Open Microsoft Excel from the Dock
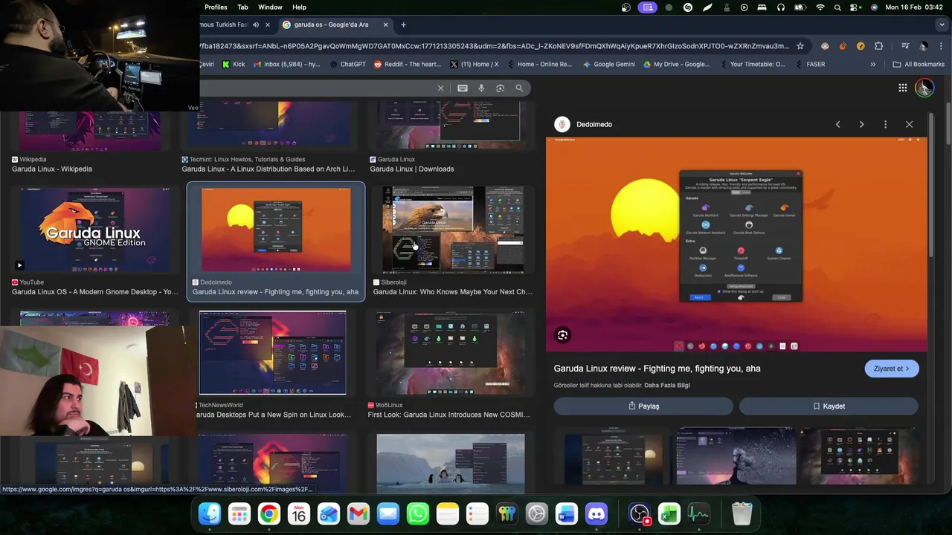Image resolution: width=952 pixels, height=535 pixels. pos(669,513)
